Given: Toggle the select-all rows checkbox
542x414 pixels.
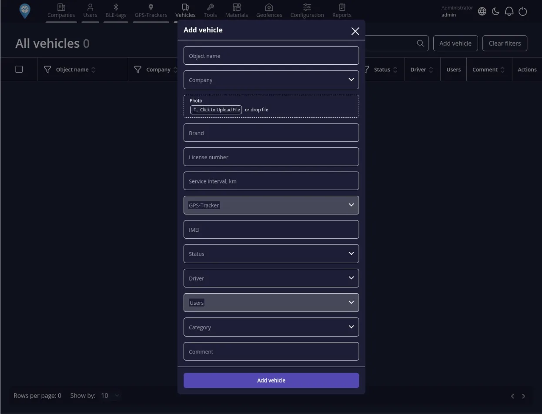Looking at the screenshot, I should coord(19,69).
